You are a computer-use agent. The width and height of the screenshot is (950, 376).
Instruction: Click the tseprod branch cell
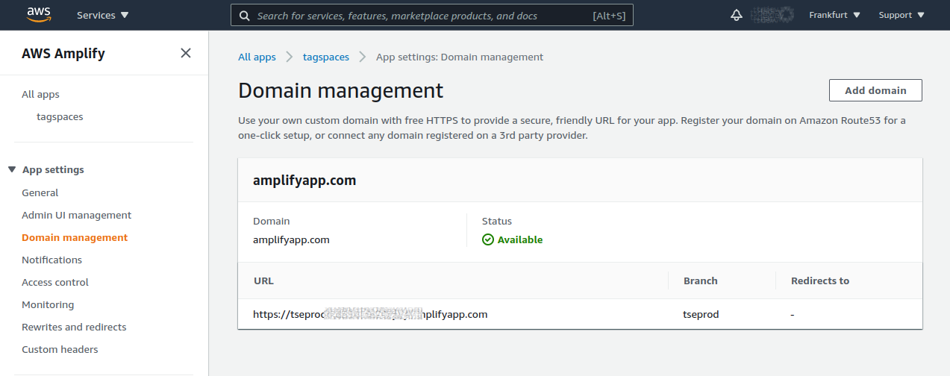click(701, 314)
